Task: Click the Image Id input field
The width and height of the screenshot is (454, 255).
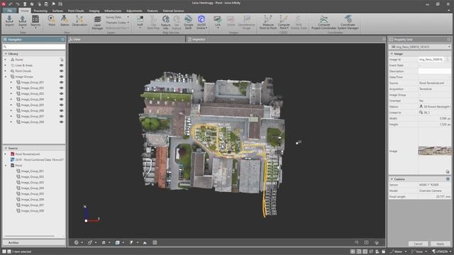Action: pos(431,59)
